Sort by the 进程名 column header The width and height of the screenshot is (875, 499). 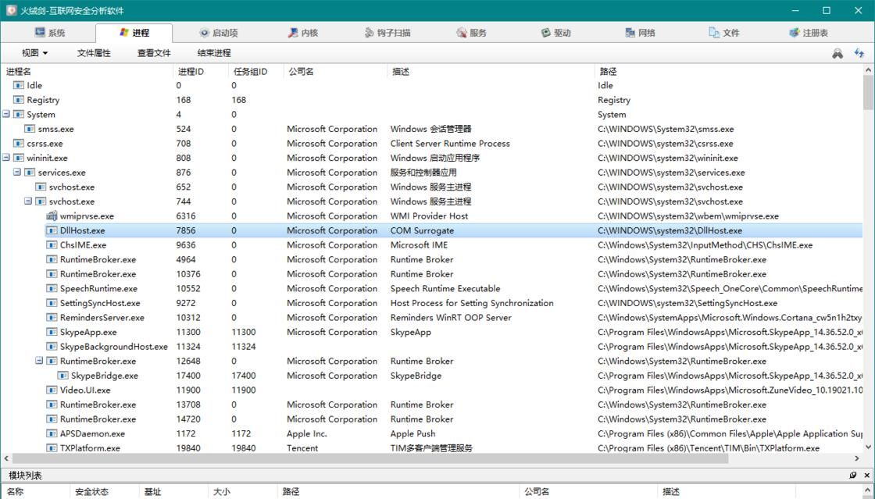(87, 71)
